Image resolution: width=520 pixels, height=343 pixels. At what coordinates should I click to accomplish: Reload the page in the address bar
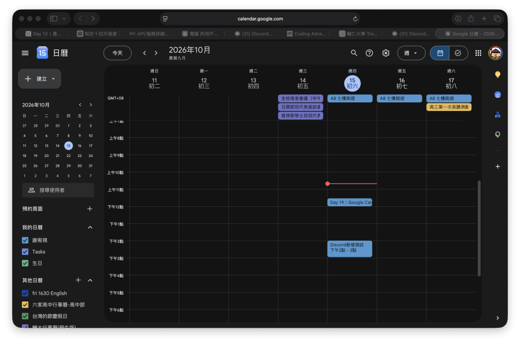(355, 19)
